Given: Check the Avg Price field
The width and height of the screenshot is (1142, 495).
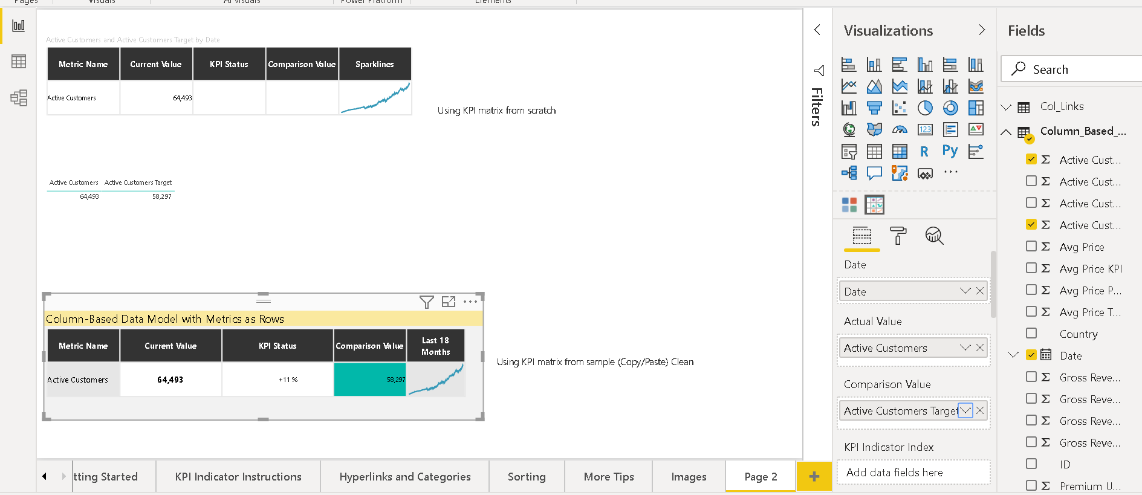Looking at the screenshot, I should click(x=1031, y=247).
